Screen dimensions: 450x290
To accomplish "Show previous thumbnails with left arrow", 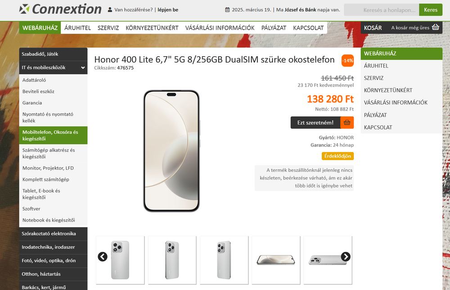I will pos(103,256).
